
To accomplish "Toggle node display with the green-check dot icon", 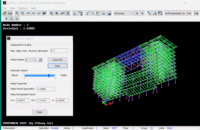I will (87, 13).
